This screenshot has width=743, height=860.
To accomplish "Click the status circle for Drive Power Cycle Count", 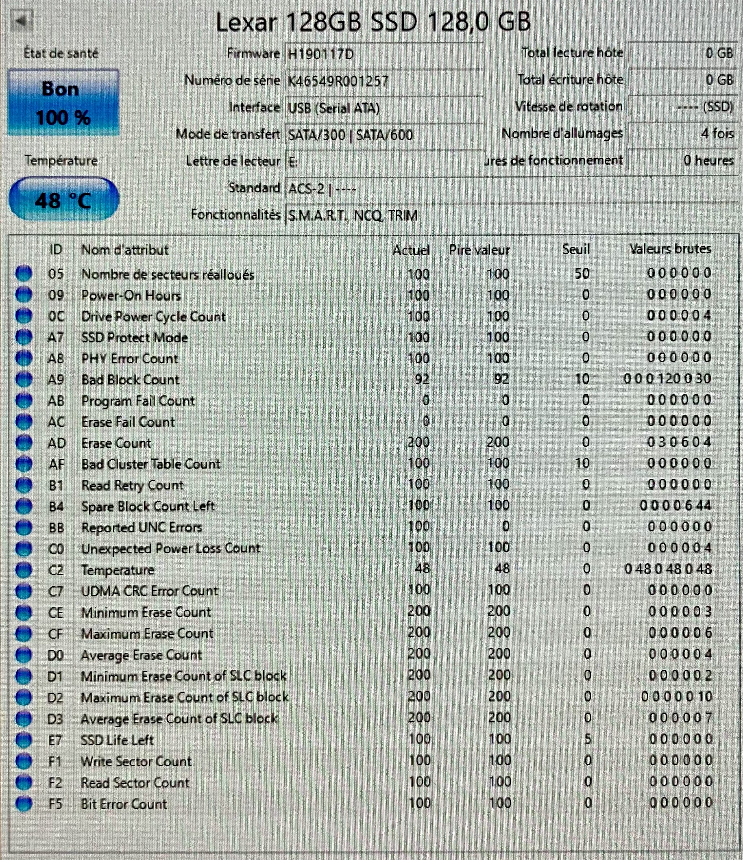I will point(24,316).
